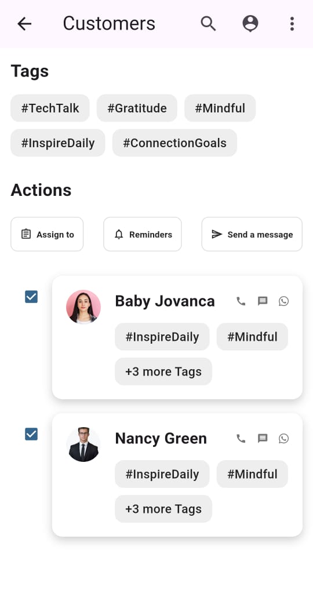This screenshot has width=313, height=594.
Task: Expand +3 more Tags for Nancy Green
Action: pos(163,509)
